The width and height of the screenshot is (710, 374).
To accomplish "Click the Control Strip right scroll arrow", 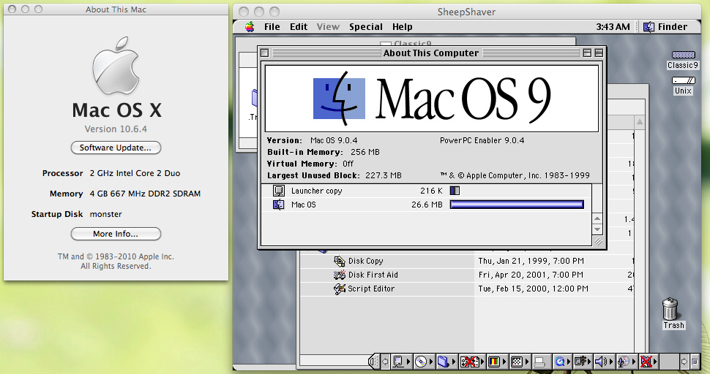I will pos(684,362).
